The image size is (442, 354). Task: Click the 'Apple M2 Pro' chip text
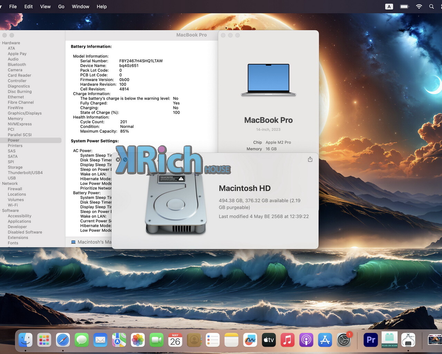coord(278,142)
